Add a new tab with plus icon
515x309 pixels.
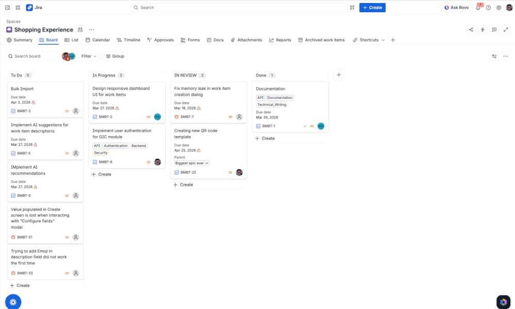tap(393, 40)
